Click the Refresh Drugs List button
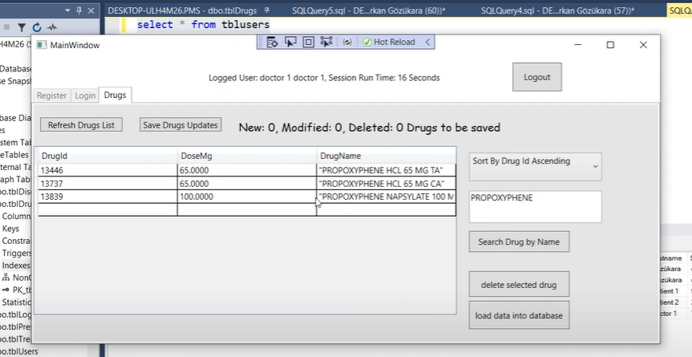The height and width of the screenshot is (357, 692). coord(81,125)
